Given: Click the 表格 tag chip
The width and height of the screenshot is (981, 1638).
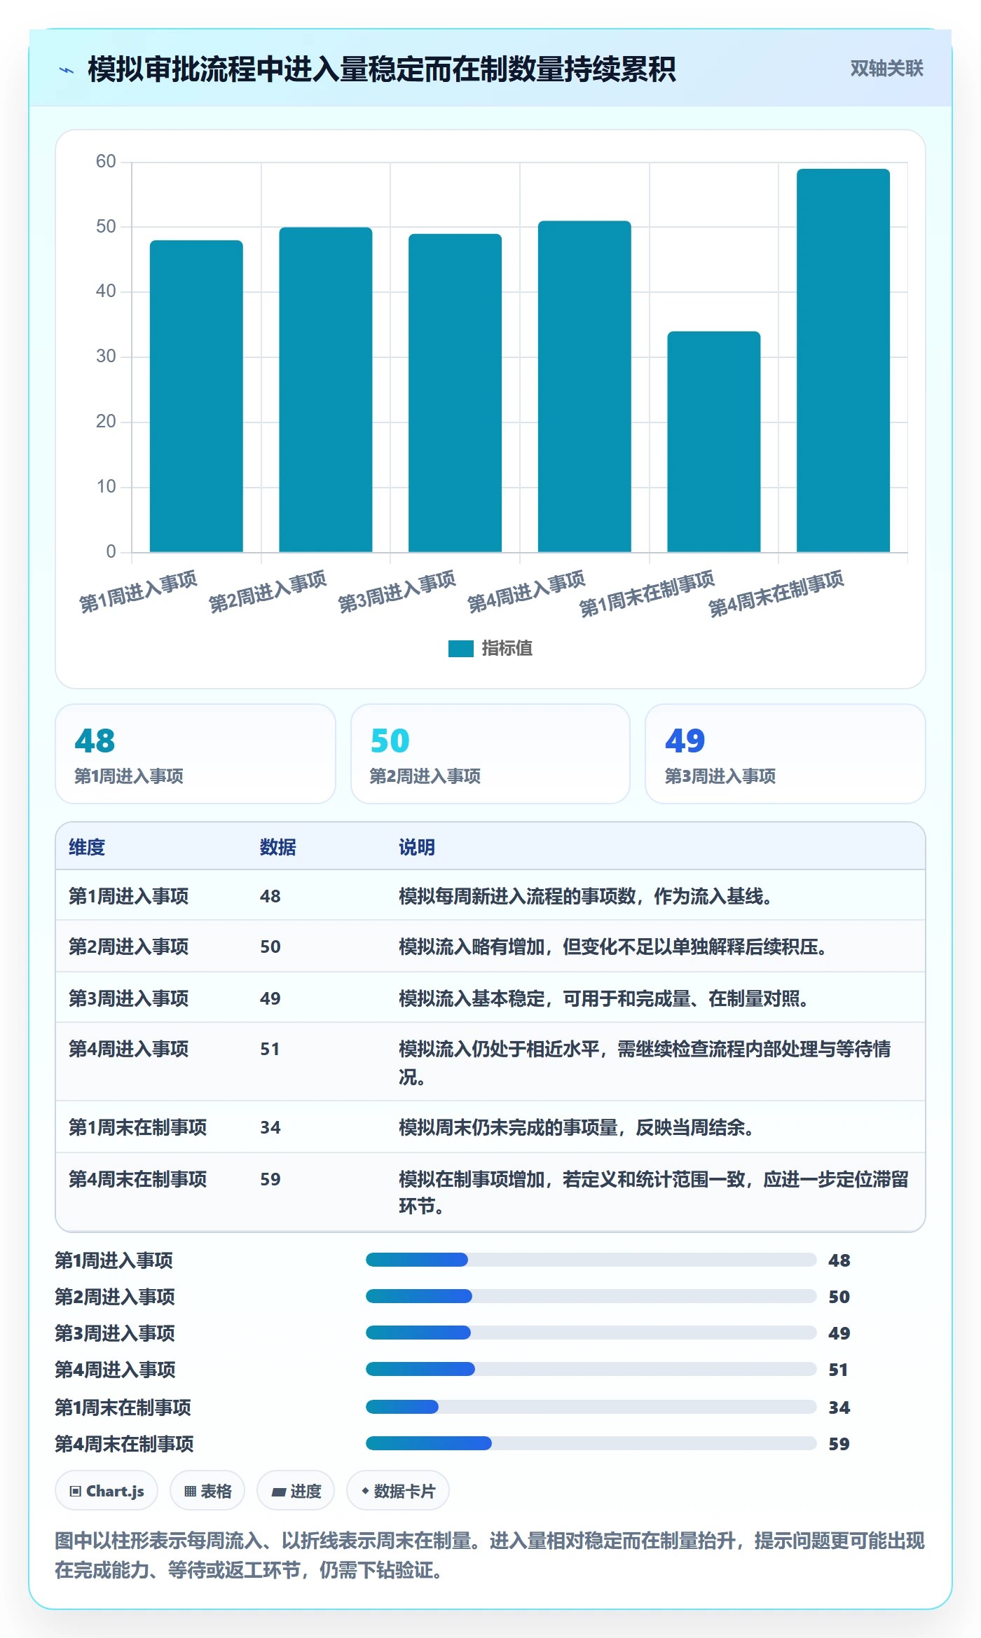Looking at the screenshot, I should (207, 1491).
